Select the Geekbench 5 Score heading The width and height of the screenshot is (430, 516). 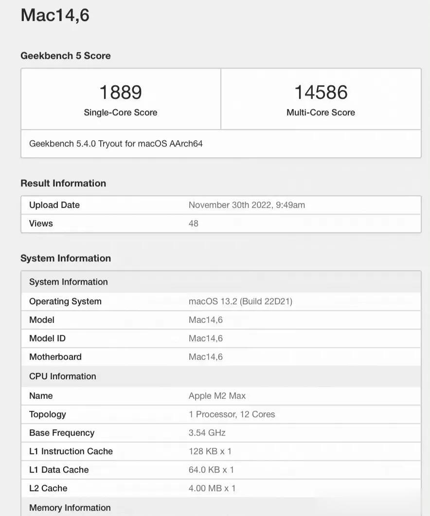[65, 55]
